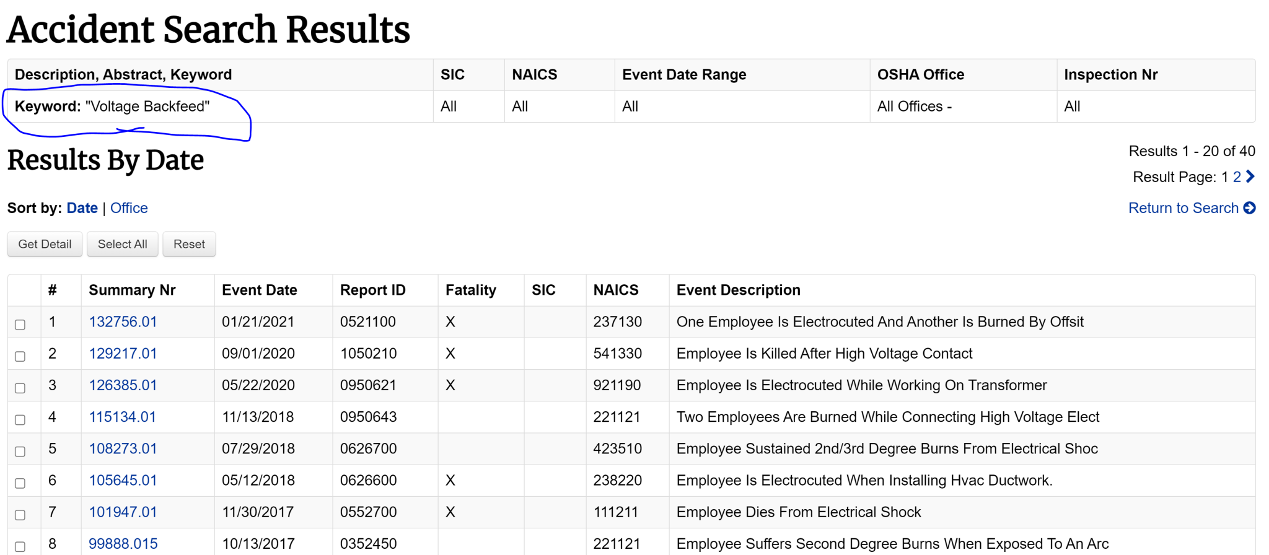Click the Reset button
The image size is (1269, 555).
click(189, 244)
